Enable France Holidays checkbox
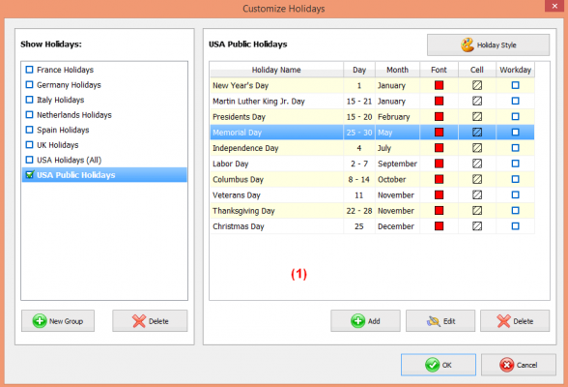 point(29,70)
